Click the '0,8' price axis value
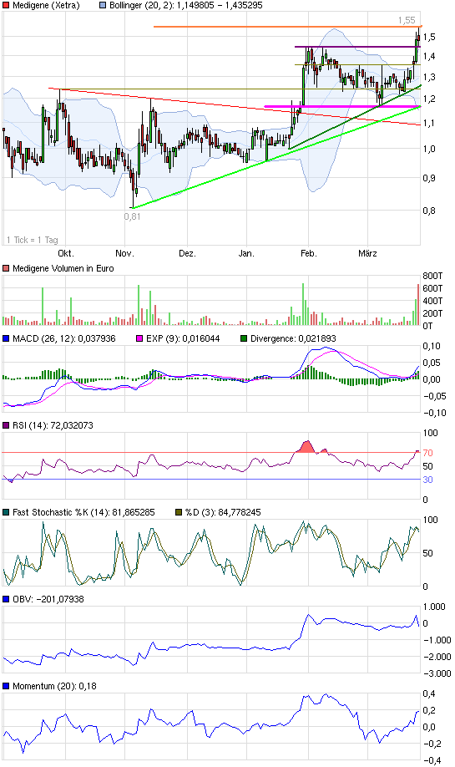Image resolution: width=455 pixels, height=767 pixels. pyautogui.click(x=429, y=211)
